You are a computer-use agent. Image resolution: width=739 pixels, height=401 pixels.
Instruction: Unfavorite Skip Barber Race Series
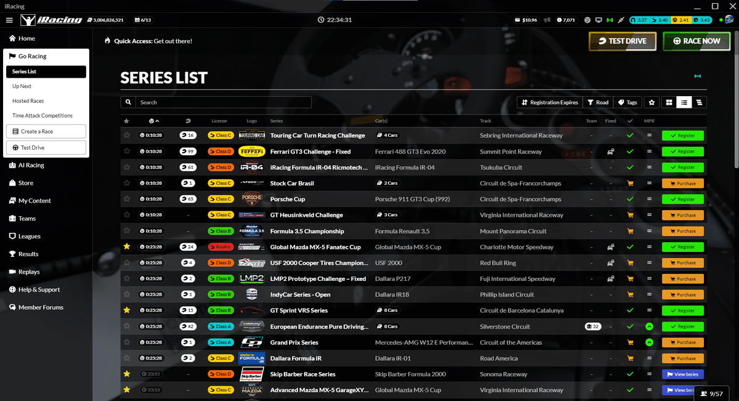coord(127,374)
